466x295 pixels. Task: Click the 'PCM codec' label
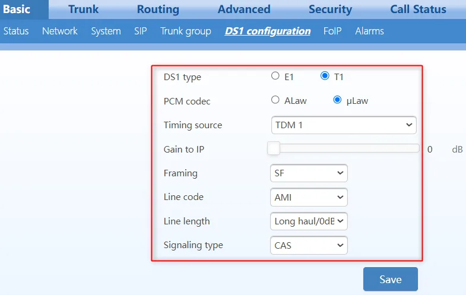coord(187,101)
